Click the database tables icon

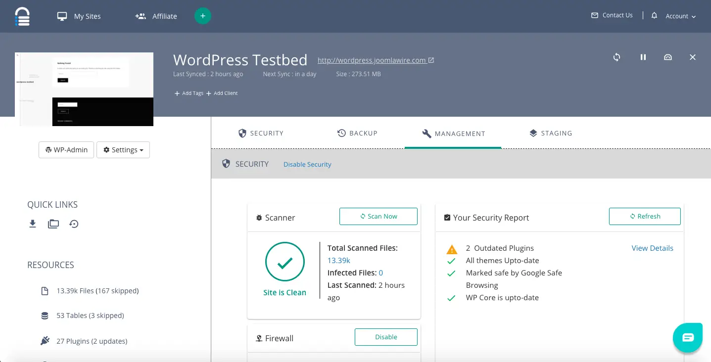click(45, 316)
